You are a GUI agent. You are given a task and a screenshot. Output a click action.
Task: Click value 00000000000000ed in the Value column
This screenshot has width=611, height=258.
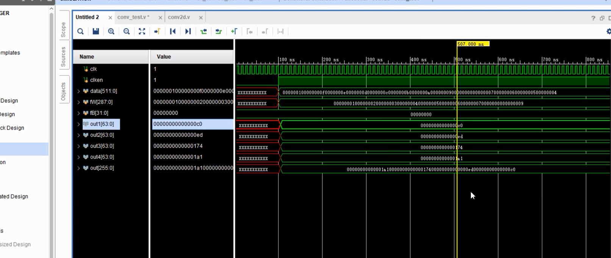pos(178,135)
